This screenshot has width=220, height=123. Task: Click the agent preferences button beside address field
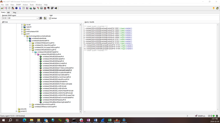(x=45, y=18)
